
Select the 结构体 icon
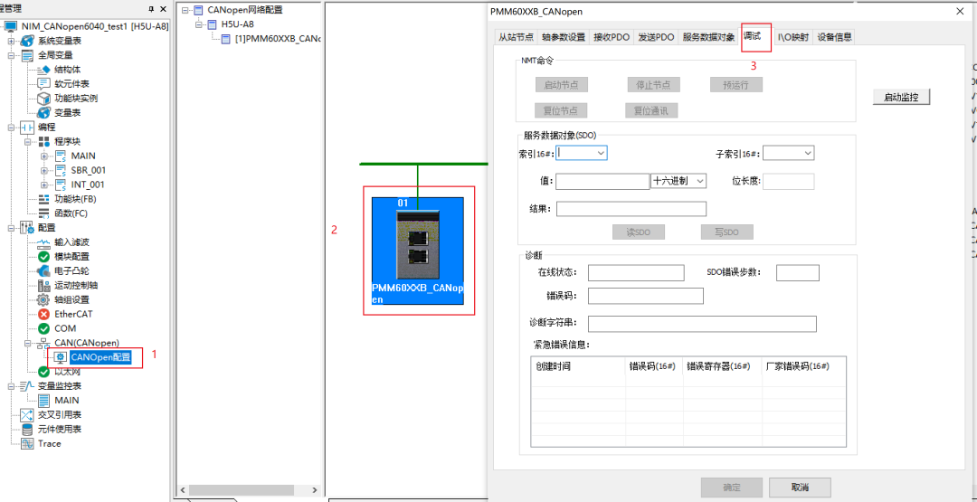(x=43, y=70)
